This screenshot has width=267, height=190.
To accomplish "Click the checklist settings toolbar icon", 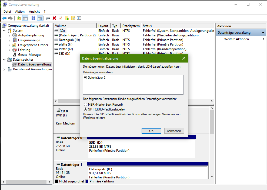I will click(79, 18).
